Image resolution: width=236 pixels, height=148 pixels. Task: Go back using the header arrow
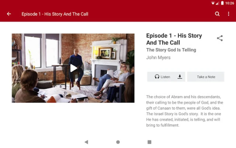click(x=9, y=14)
